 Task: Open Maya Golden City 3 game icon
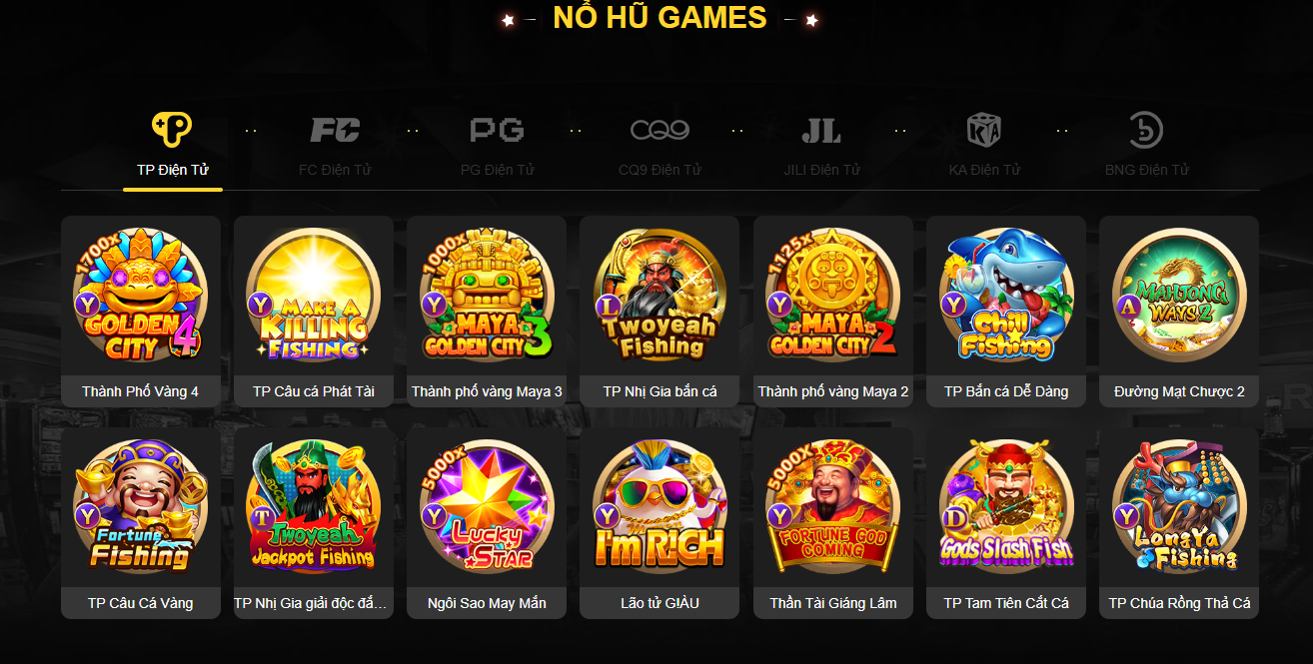click(x=487, y=295)
